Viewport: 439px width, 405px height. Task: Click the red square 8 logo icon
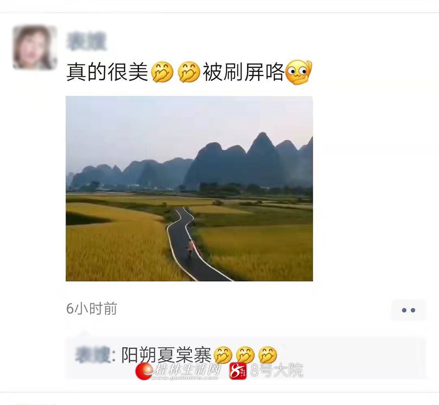point(238,371)
